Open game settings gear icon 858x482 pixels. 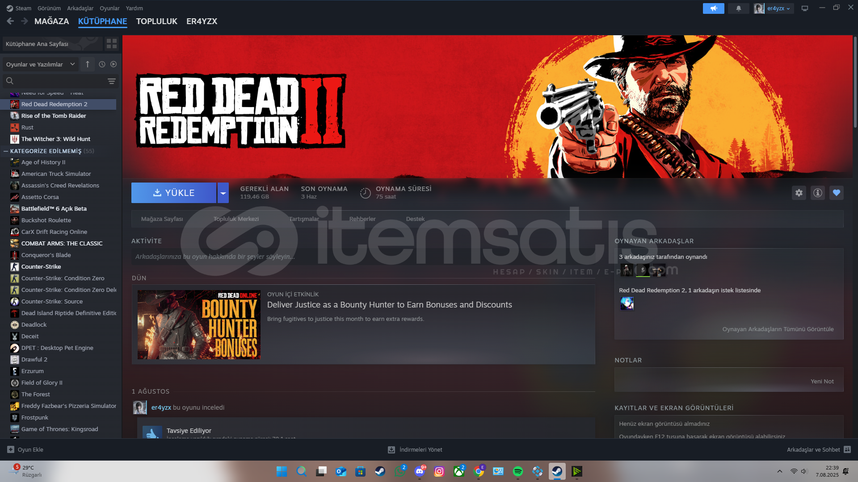pos(799,193)
